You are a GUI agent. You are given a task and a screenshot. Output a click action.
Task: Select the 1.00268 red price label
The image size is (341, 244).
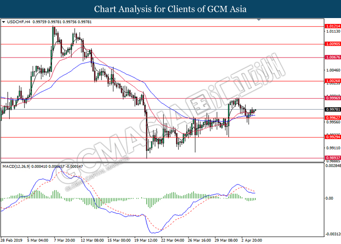pos(333,81)
